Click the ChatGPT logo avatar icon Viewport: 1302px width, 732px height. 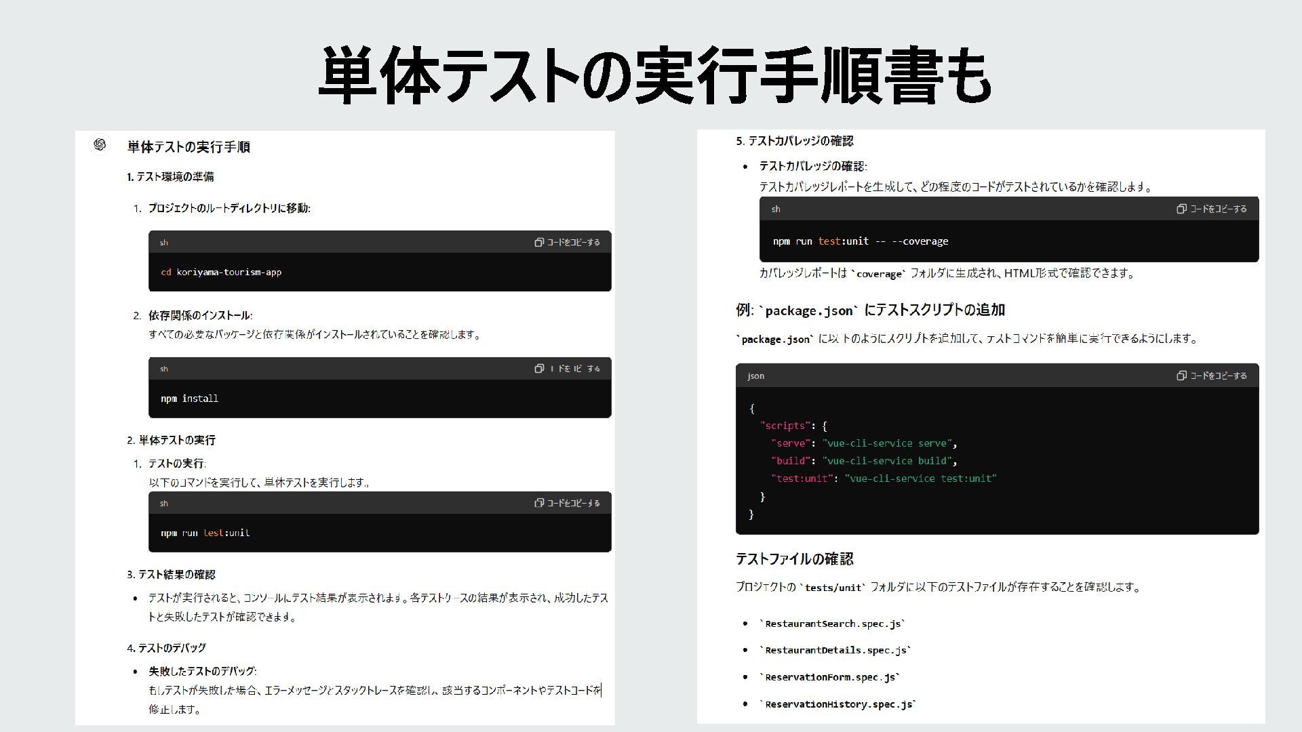point(100,145)
